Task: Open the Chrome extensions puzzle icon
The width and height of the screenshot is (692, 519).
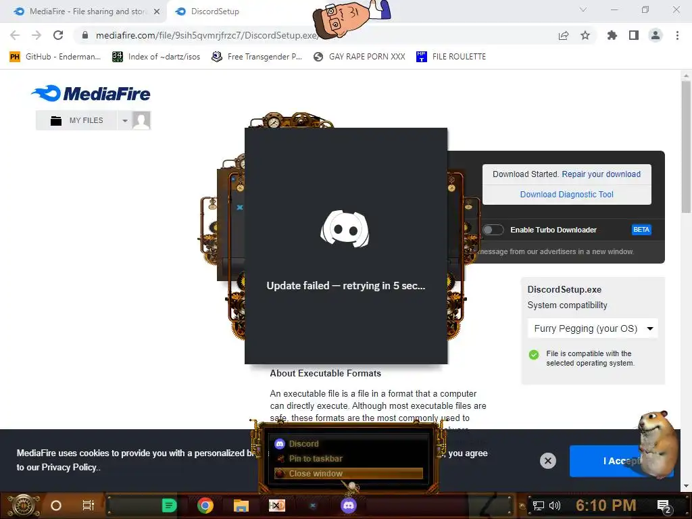Action: (612, 35)
